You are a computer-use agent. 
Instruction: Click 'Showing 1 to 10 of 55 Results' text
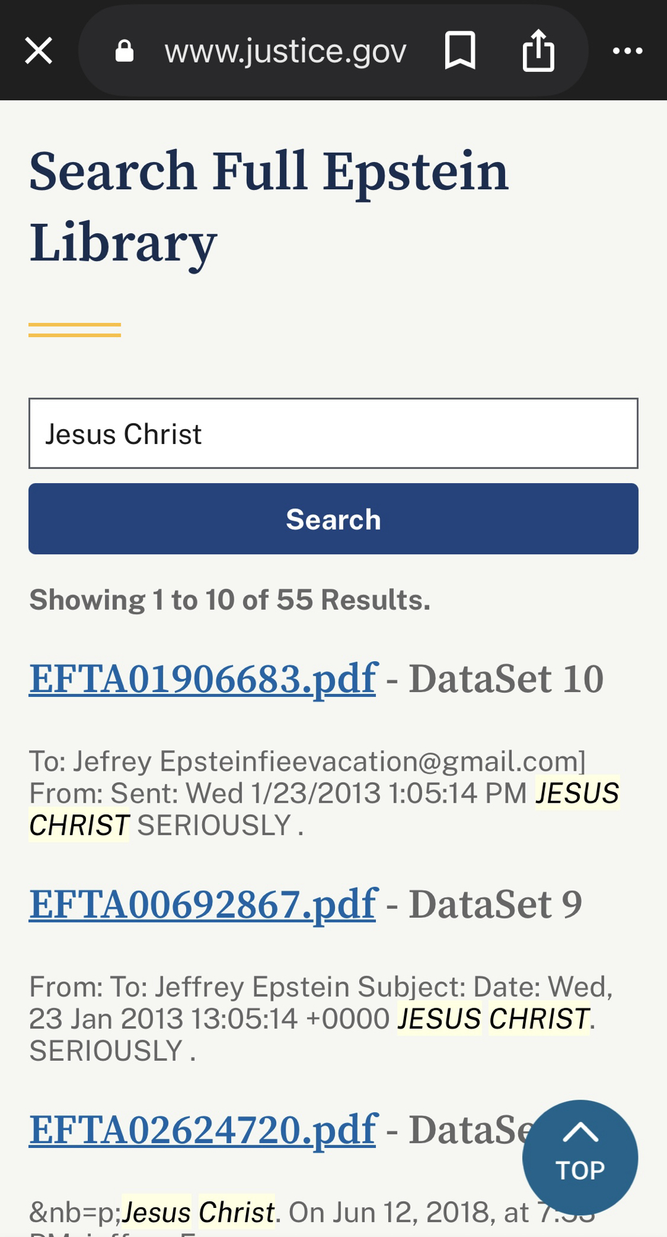pos(230,600)
